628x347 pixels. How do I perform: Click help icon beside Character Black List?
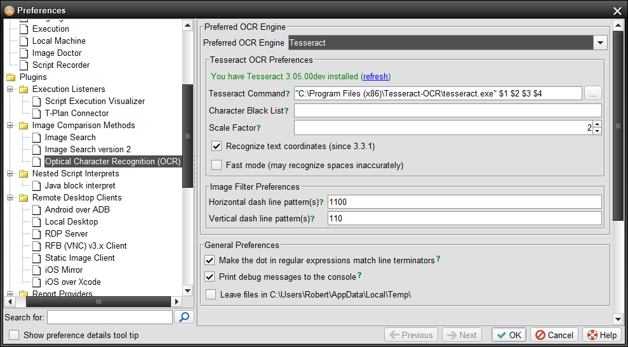point(286,110)
